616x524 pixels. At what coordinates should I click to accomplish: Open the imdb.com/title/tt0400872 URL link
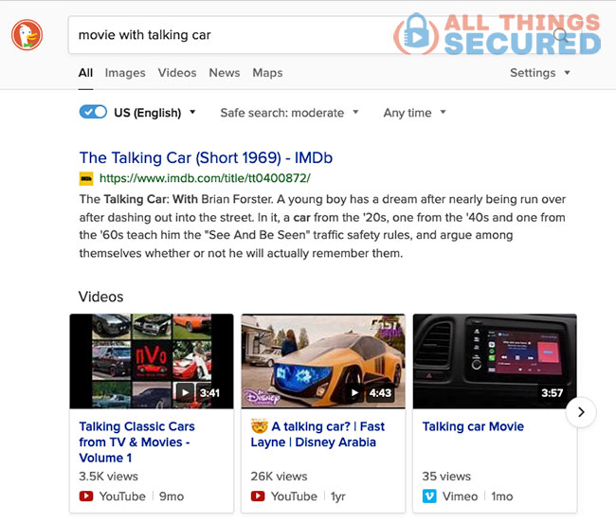205,178
